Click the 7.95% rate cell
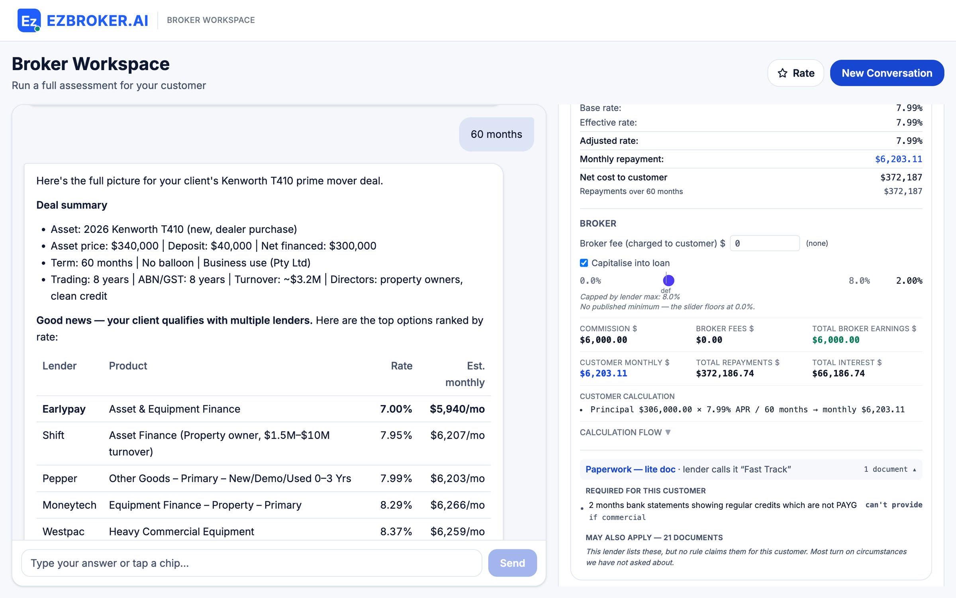 click(x=396, y=435)
